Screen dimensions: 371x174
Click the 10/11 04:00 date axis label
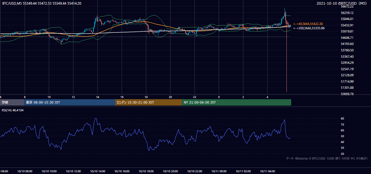(x=267, y=171)
